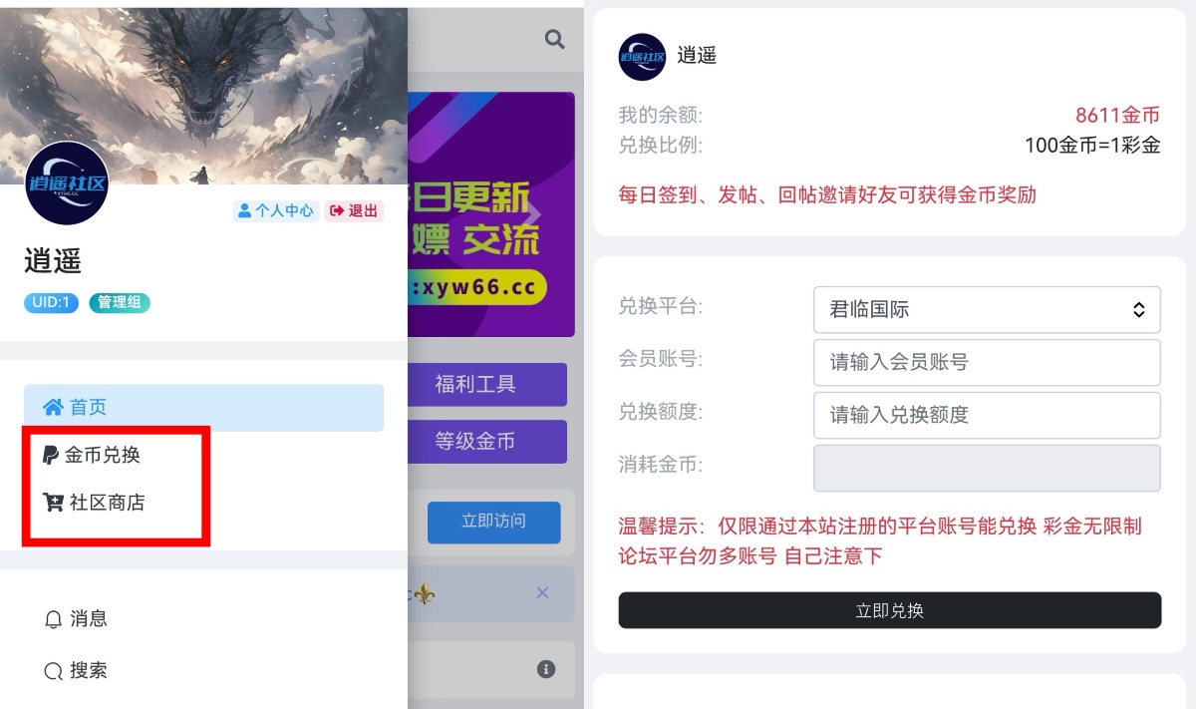Select the 首页 home entry
This screenshot has height=709, width=1196.
coord(203,407)
